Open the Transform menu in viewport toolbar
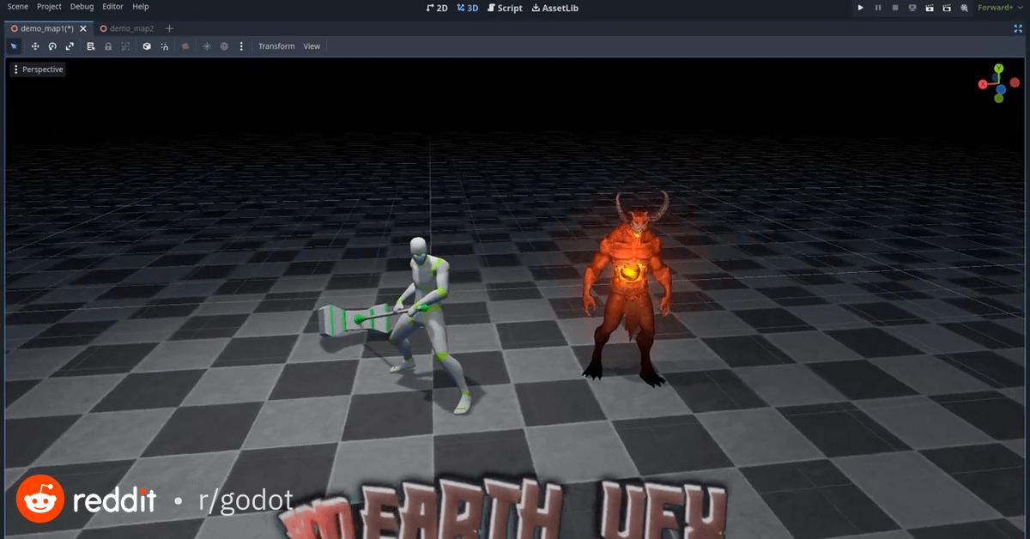The height and width of the screenshot is (539, 1030). (x=276, y=46)
